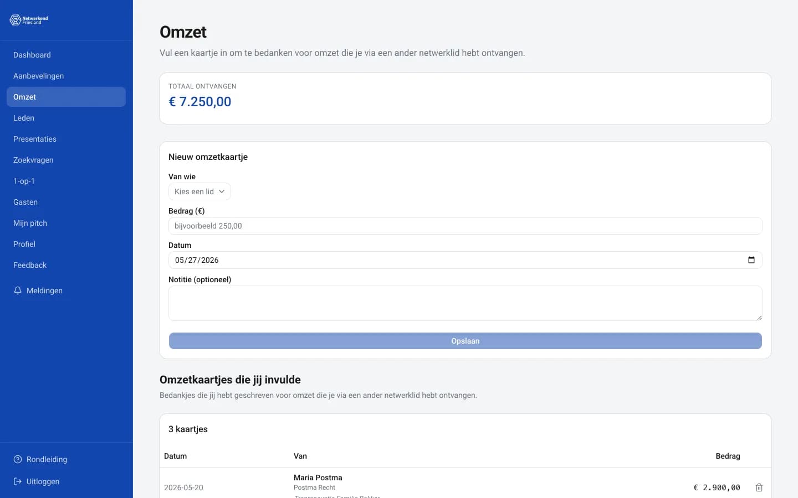Click into the Notitie (optioneel) textarea
Viewport: 798px width, 498px height.
pos(465,303)
